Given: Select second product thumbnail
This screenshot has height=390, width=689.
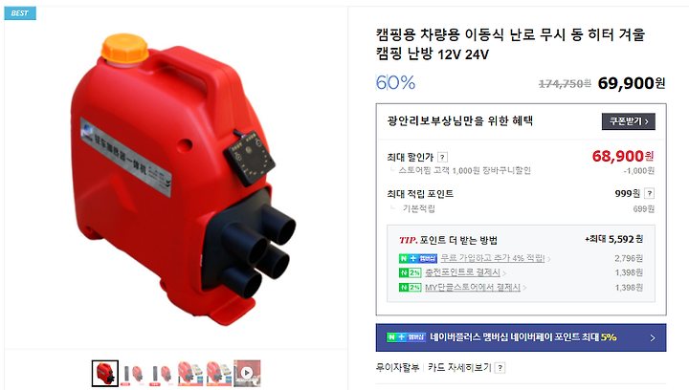Looking at the screenshot, I should tap(132, 374).
